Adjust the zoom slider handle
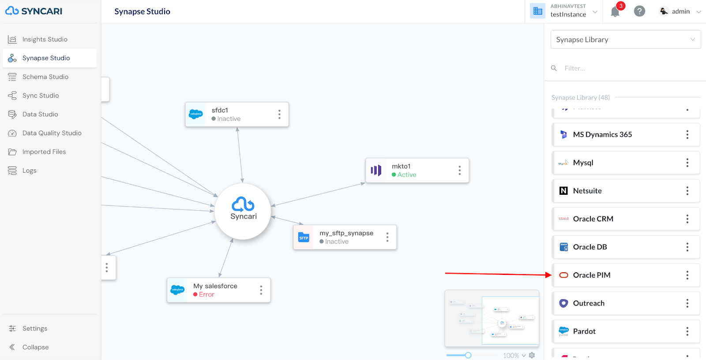The height and width of the screenshot is (360, 706). coord(468,355)
